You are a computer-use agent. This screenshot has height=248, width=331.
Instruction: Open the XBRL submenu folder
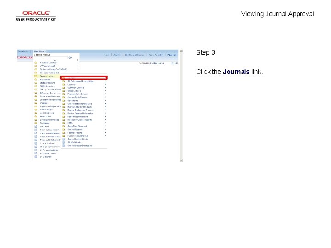(70, 123)
